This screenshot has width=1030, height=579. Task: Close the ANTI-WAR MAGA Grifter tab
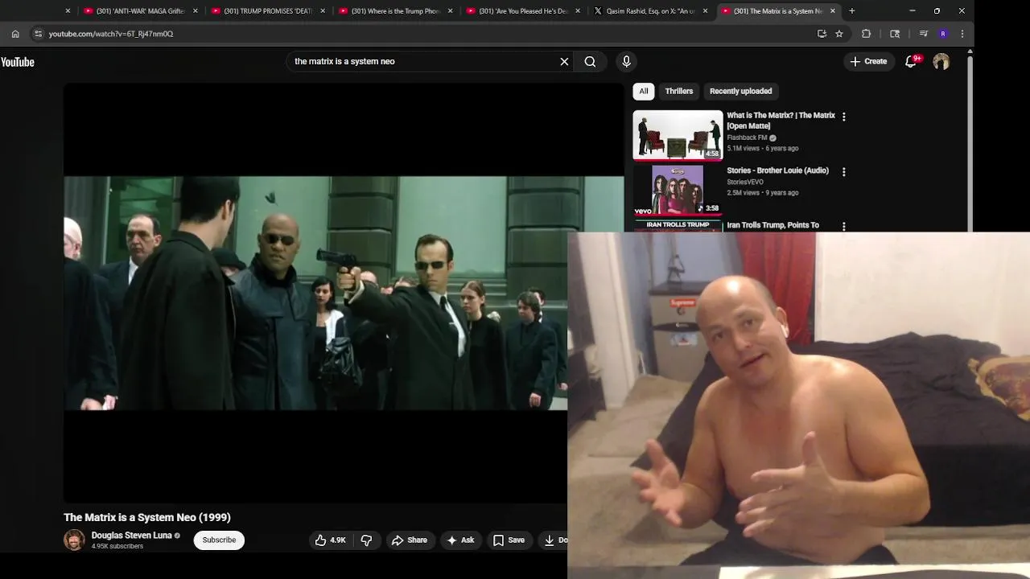pos(196,11)
